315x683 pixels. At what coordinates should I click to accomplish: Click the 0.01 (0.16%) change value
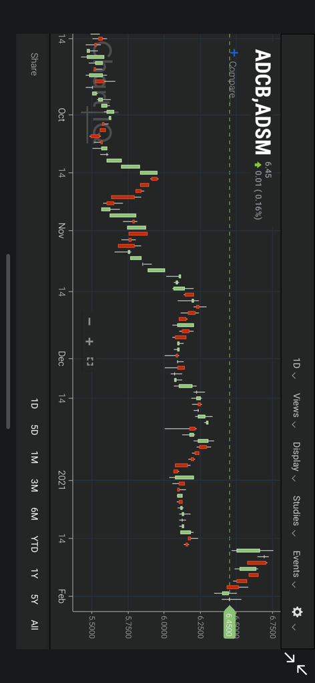click(x=258, y=194)
